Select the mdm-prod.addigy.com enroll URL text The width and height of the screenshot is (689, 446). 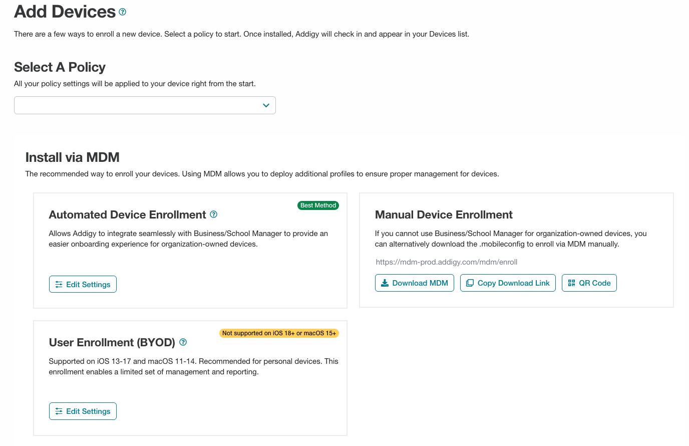tap(447, 262)
